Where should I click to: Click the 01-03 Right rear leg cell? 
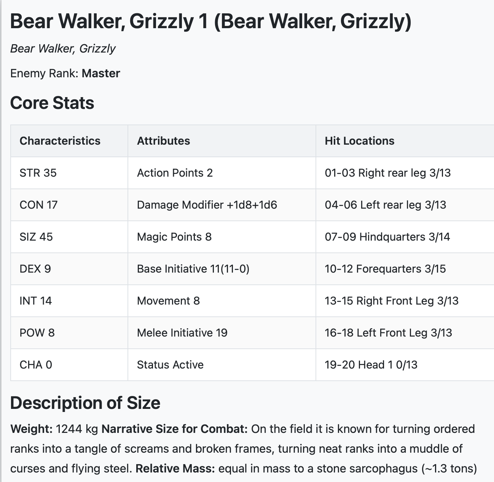point(387,173)
